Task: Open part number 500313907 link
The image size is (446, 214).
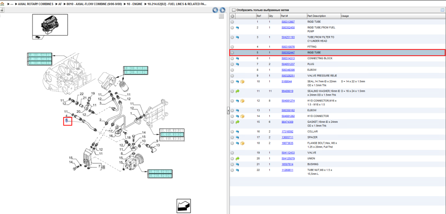Action: pos(288,21)
